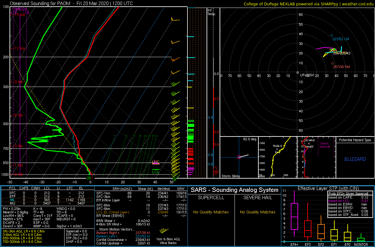
Task: Click the red EF3 box plot
Action: pos(308,228)
